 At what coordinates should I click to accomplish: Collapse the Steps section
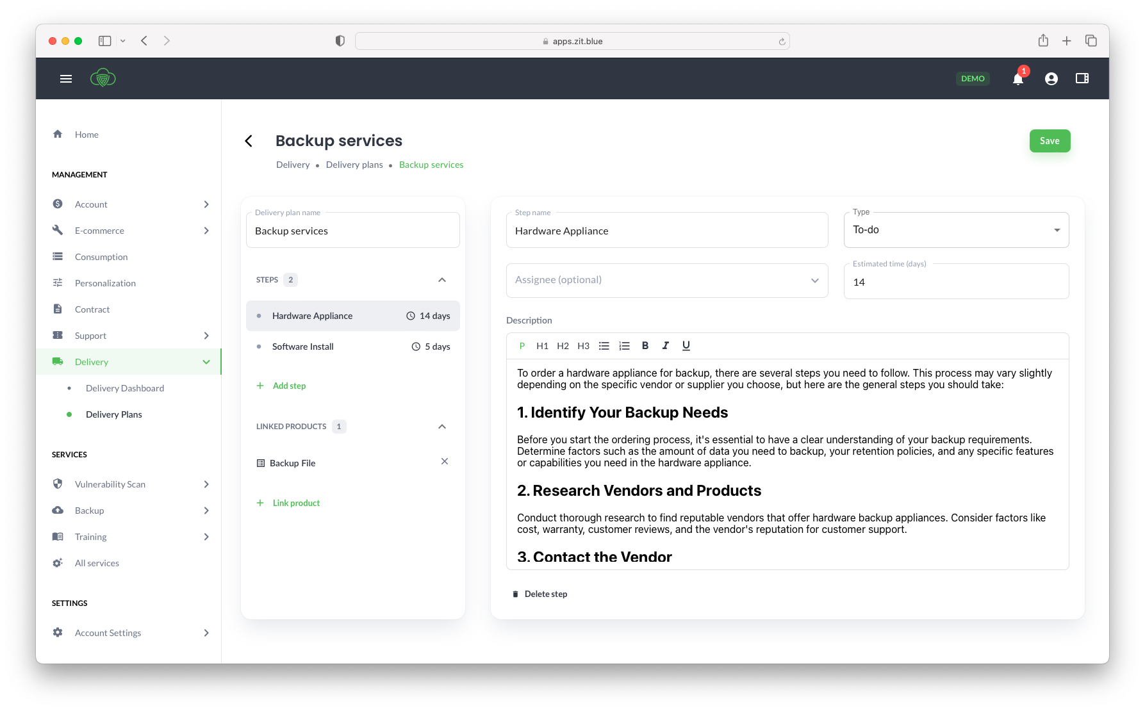click(x=442, y=280)
